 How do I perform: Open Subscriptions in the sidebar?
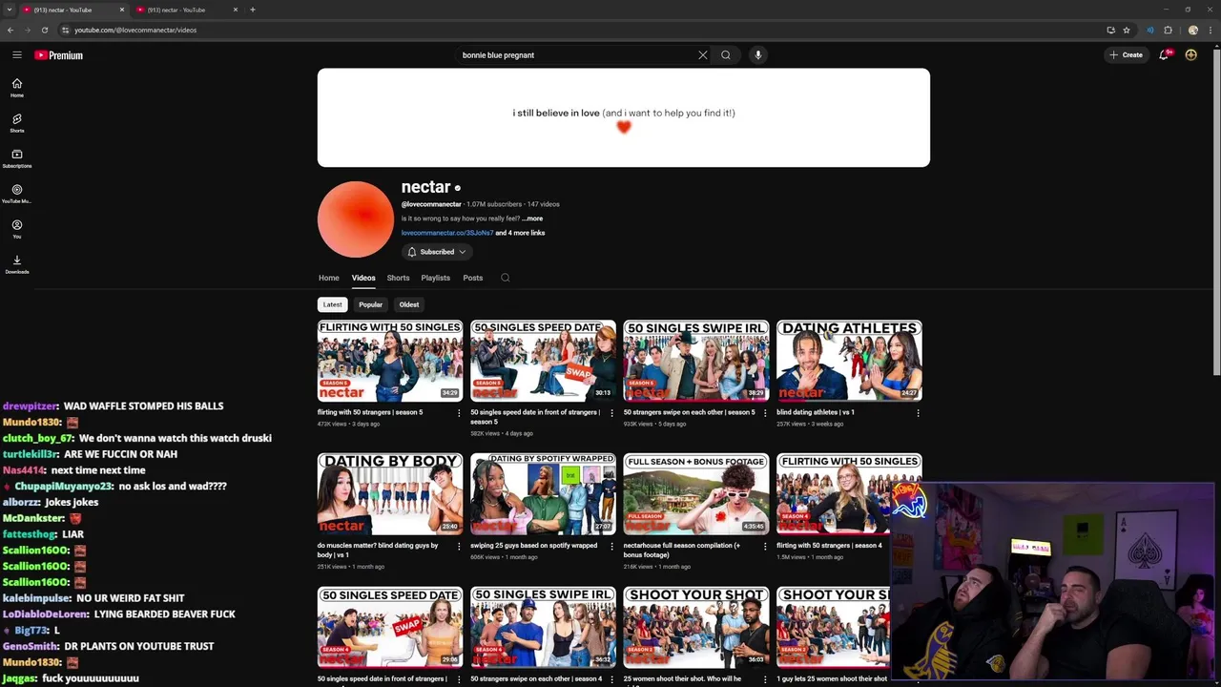[x=16, y=158]
